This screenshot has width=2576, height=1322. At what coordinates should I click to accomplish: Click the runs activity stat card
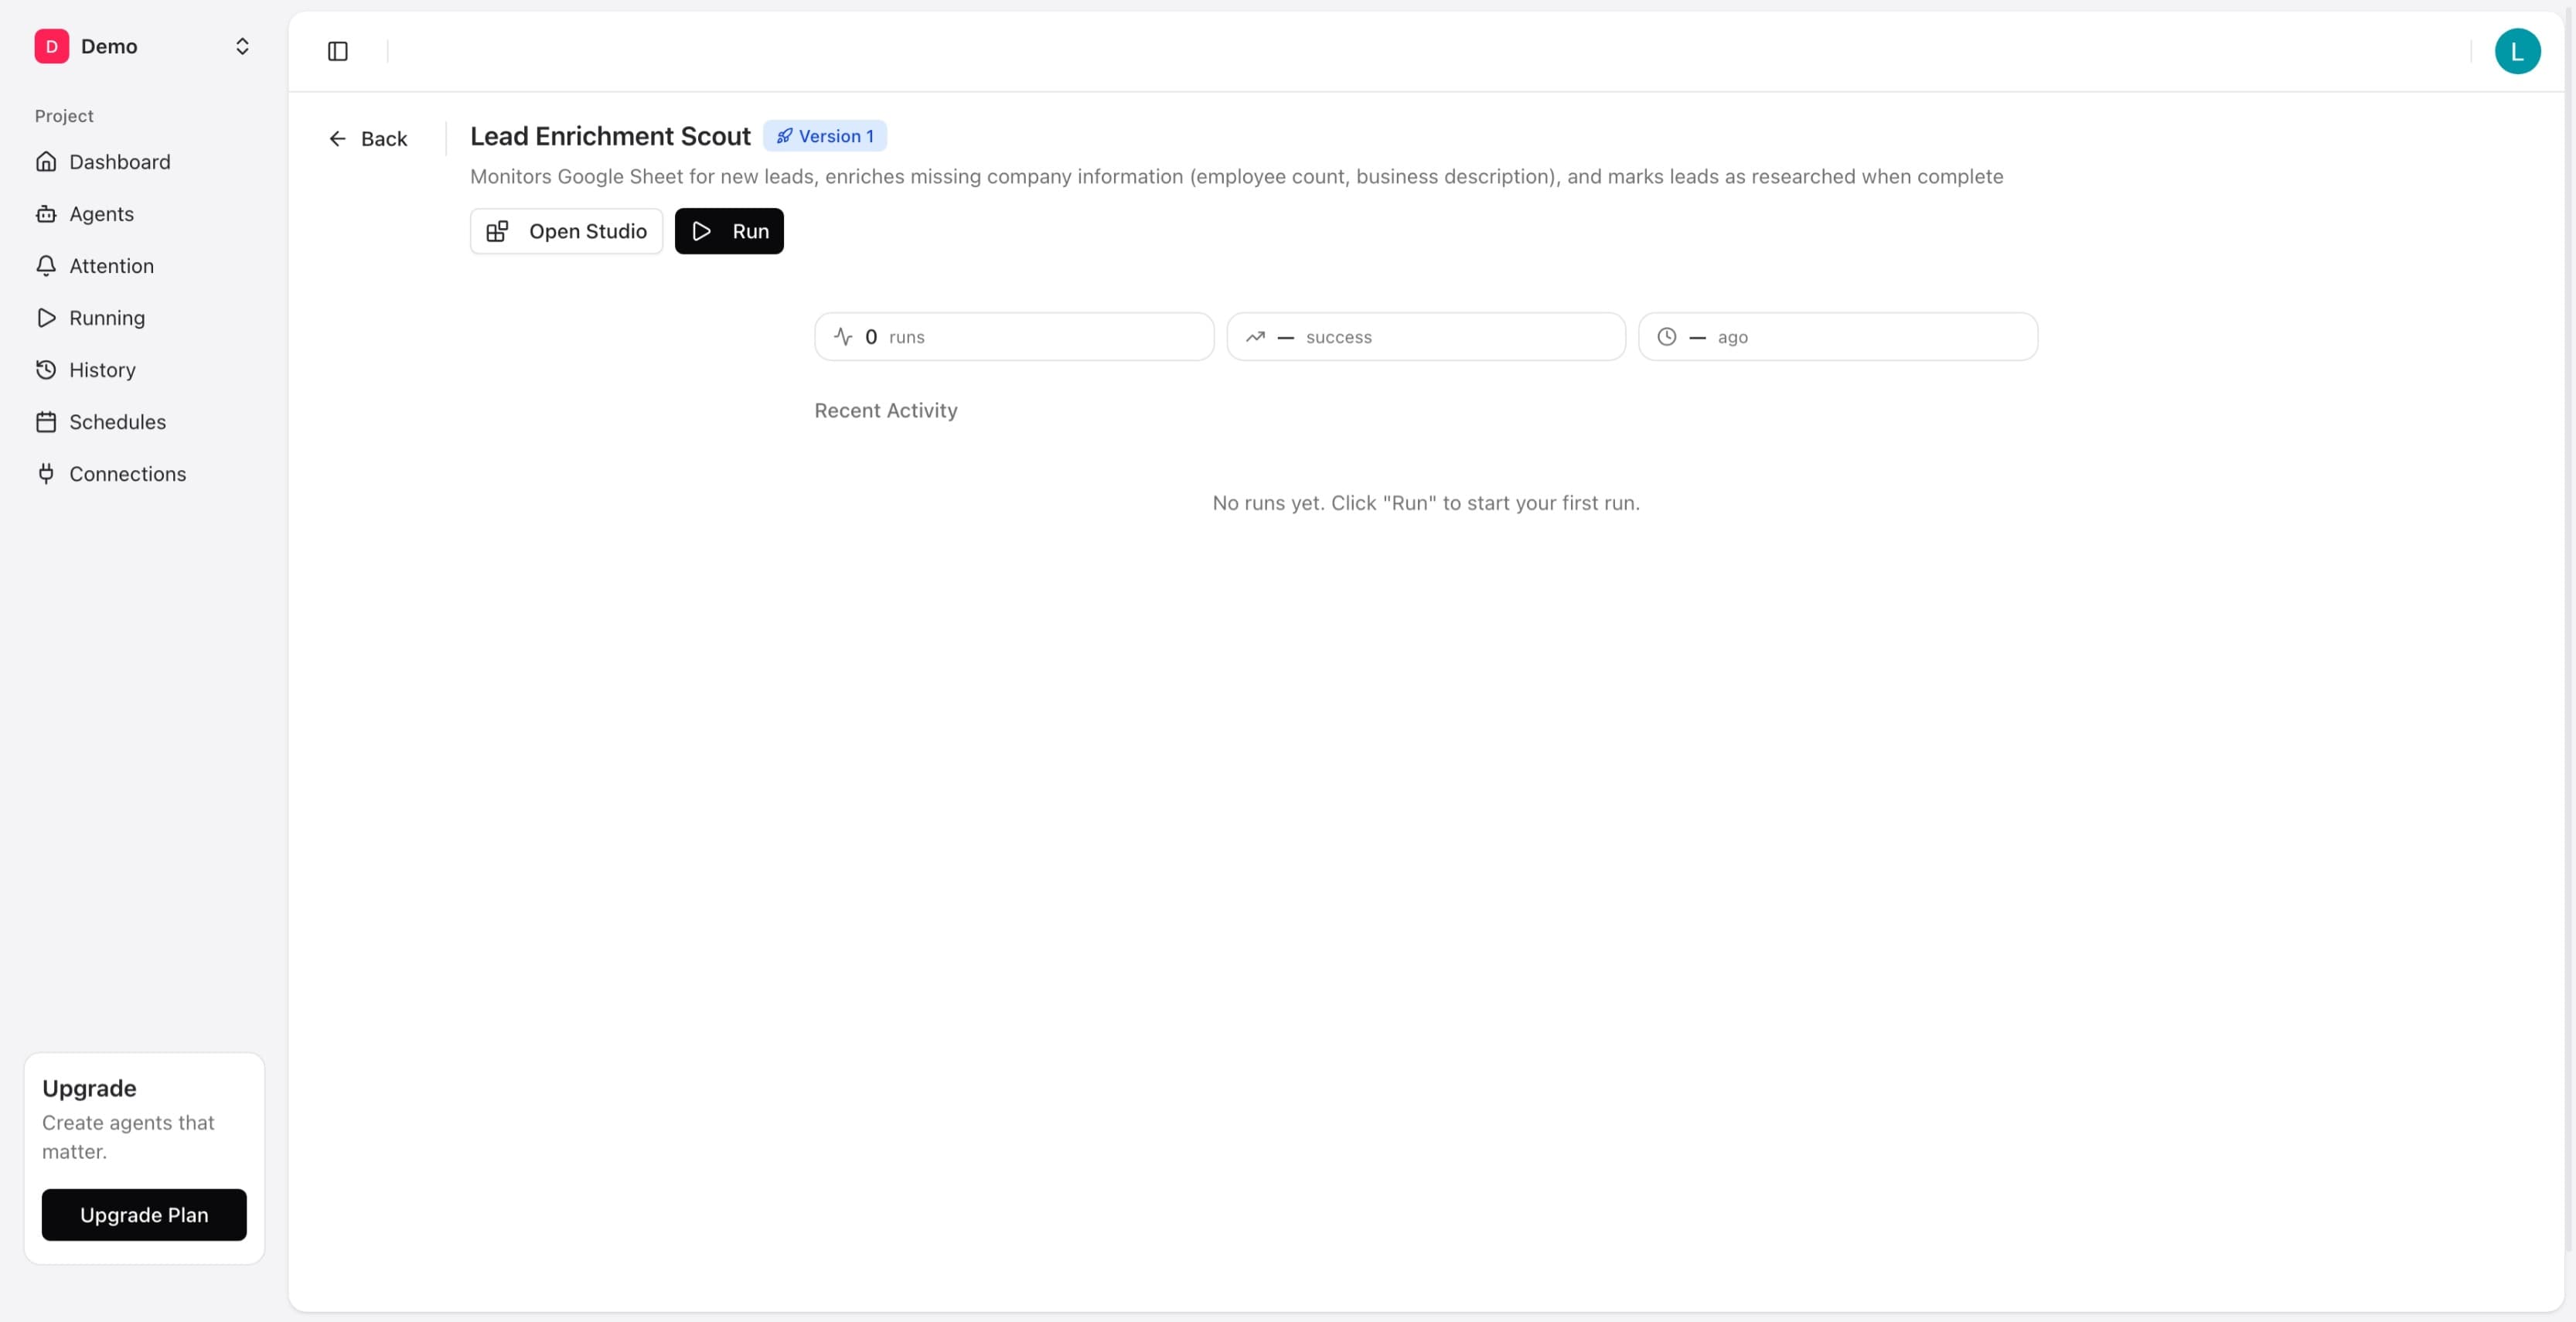tap(1013, 336)
